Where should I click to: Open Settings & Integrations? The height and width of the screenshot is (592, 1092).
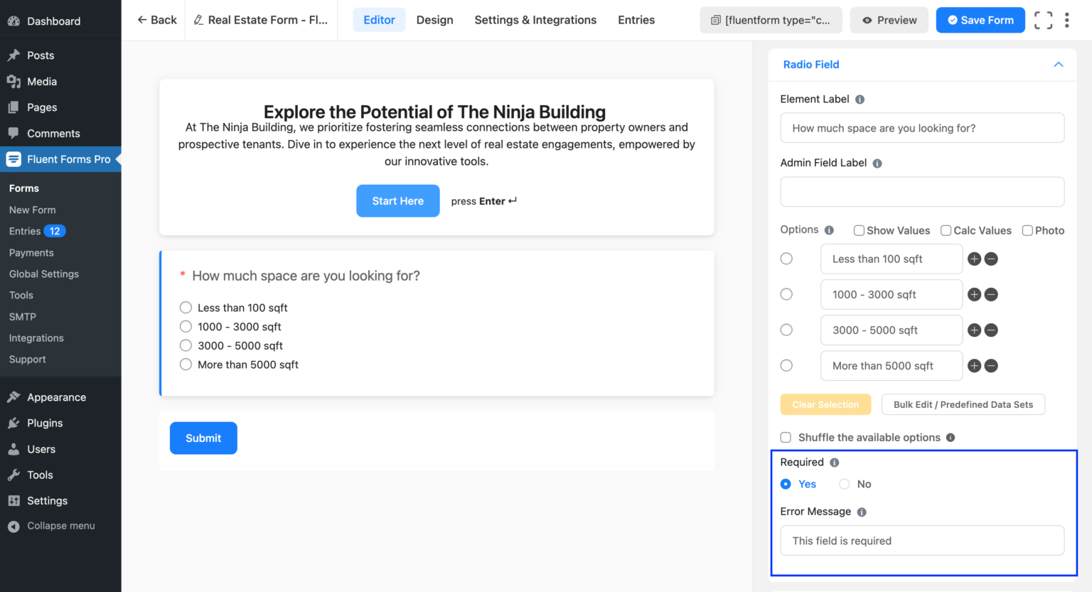(535, 20)
